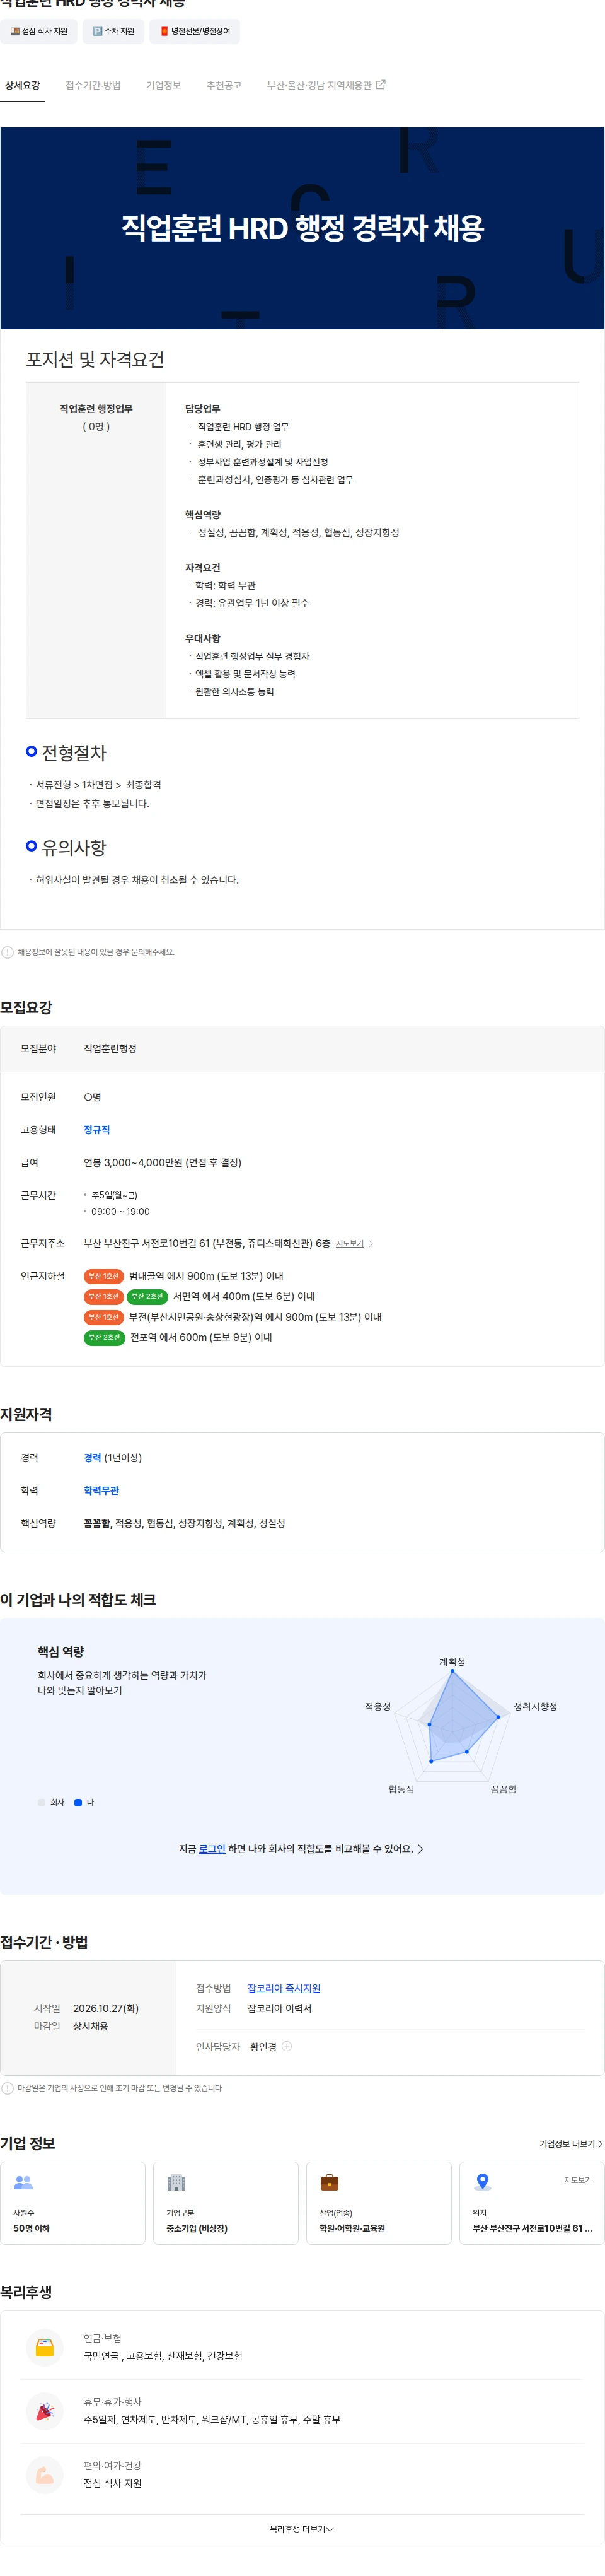
Task: Click 잡코리아 즉시지원 application link
Action: (x=284, y=1988)
